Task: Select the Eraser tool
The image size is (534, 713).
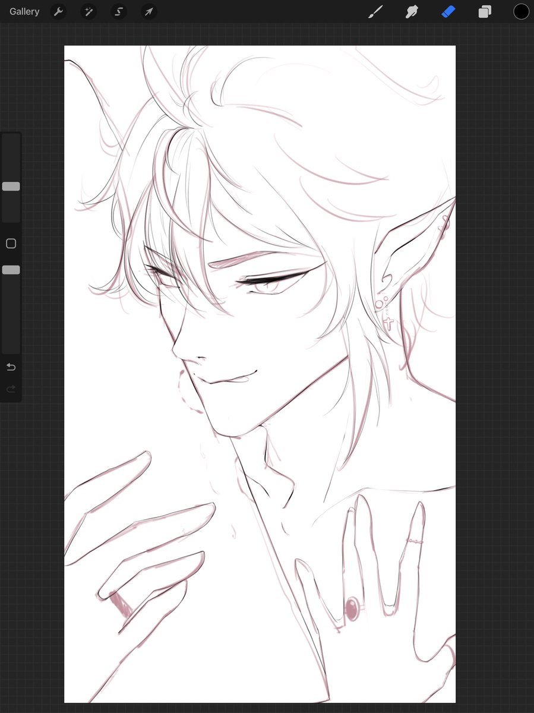Action: pos(448,11)
